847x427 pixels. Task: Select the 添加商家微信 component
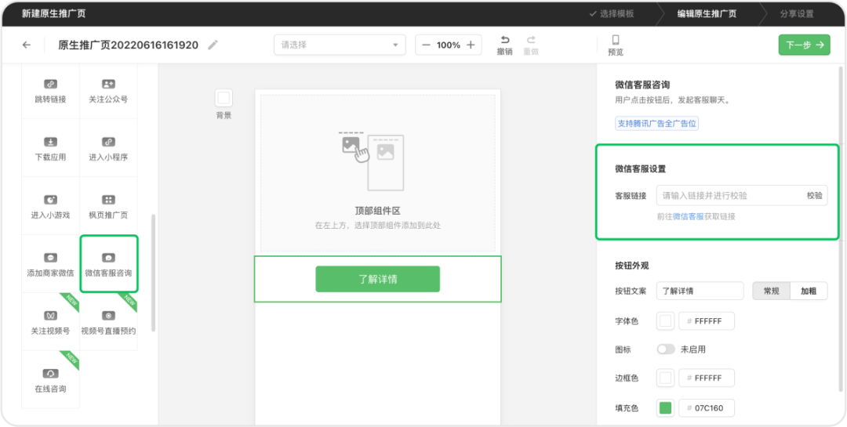(x=50, y=264)
